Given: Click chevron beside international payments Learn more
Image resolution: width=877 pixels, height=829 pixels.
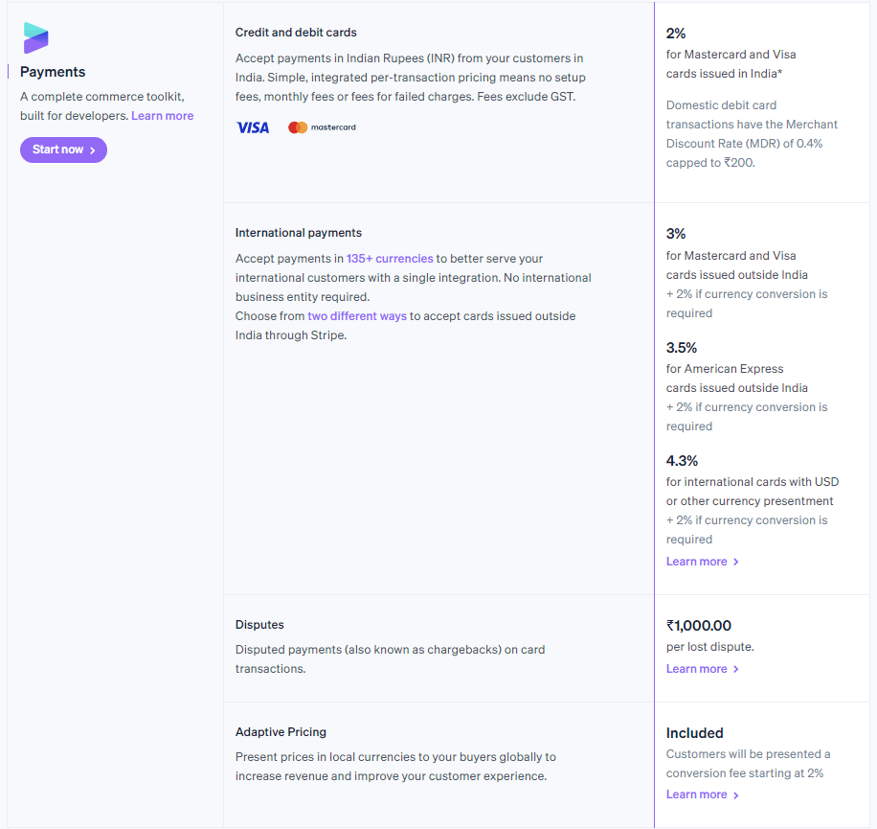Looking at the screenshot, I should [735, 561].
